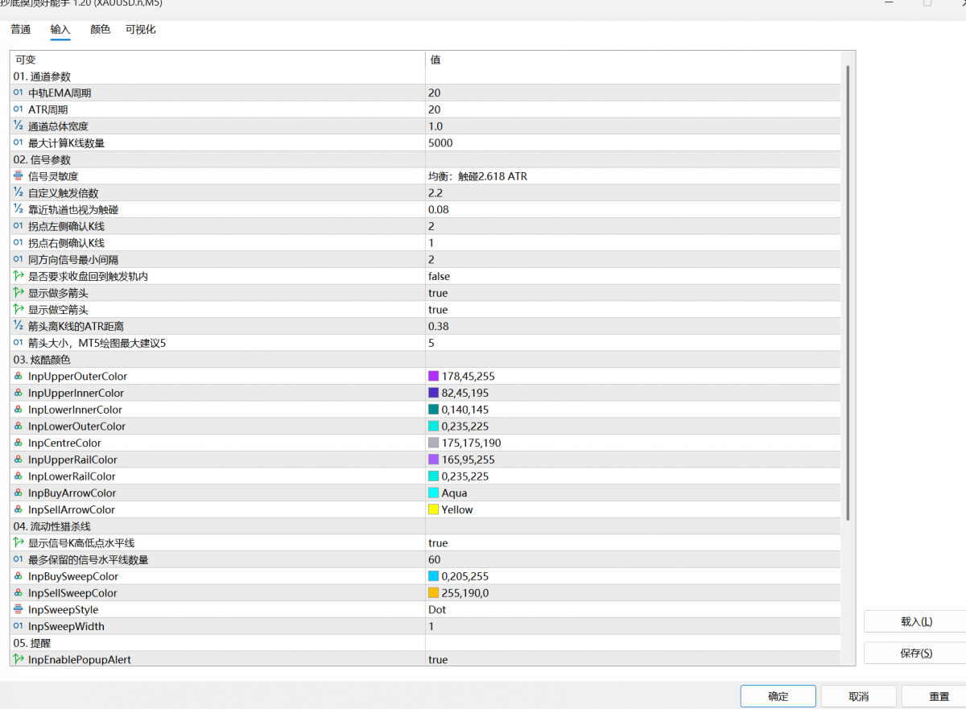Screen dimensions: 966x709
Task: Switch to the 普通 tab
Action: coord(21,30)
